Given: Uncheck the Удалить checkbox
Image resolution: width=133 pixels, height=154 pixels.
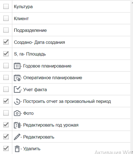Looking at the screenshot, I should pyautogui.click(x=6, y=148).
